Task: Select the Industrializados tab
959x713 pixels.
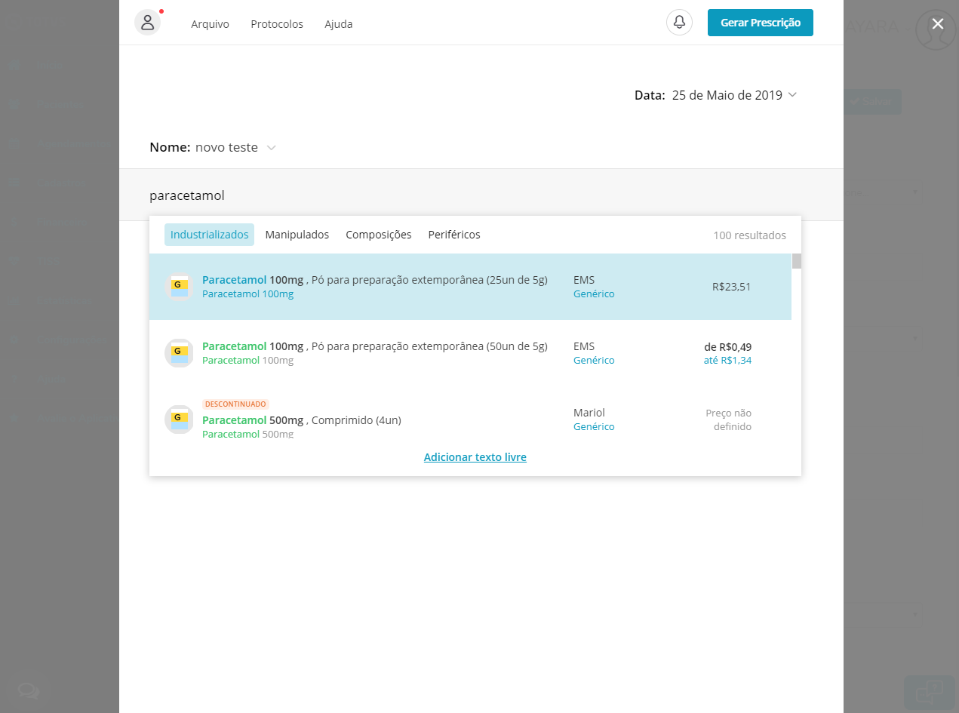Action: point(209,235)
